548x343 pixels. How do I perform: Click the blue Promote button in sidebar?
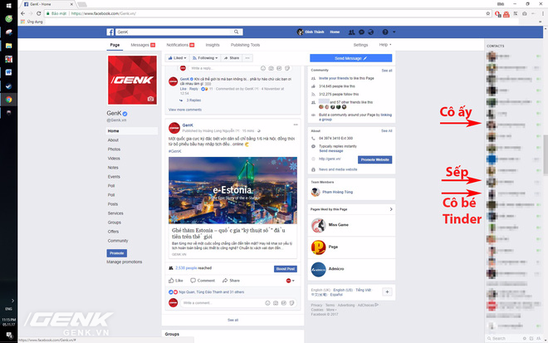pos(117,253)
